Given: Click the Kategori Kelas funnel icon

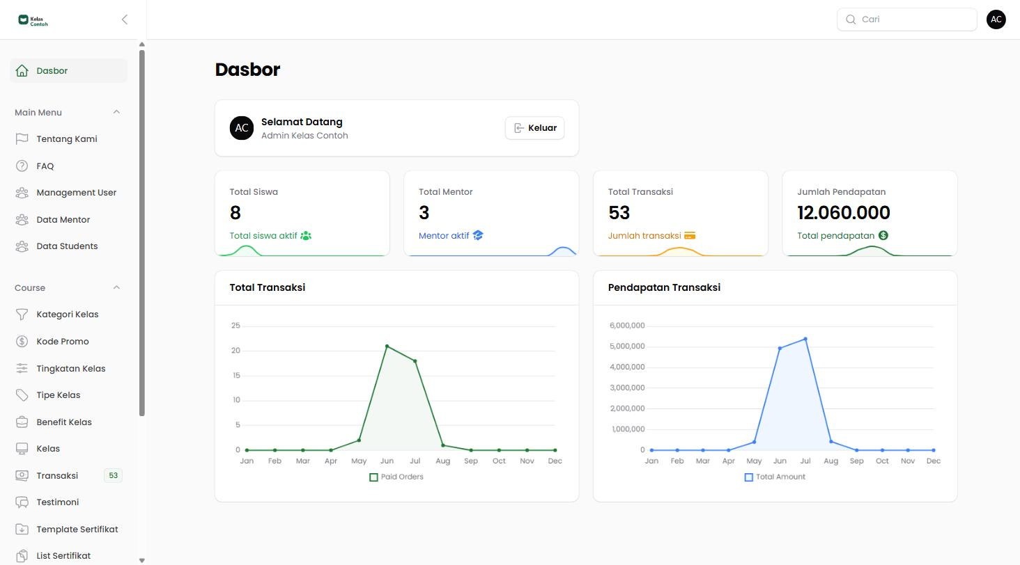Looking at the screenshot, I should coord(22,315).
